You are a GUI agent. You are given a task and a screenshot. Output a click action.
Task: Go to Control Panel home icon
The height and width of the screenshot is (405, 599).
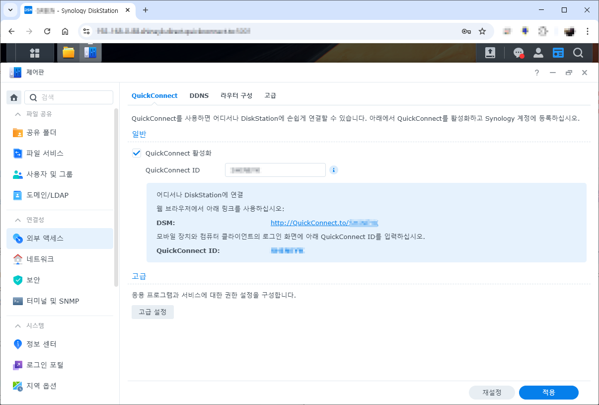click(x=14, y=97)
